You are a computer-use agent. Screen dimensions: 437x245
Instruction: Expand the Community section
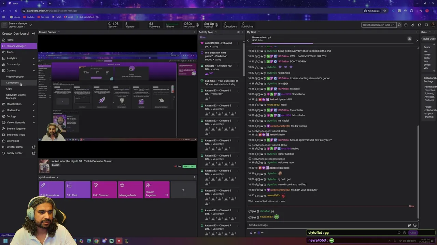tap(18, 64)
